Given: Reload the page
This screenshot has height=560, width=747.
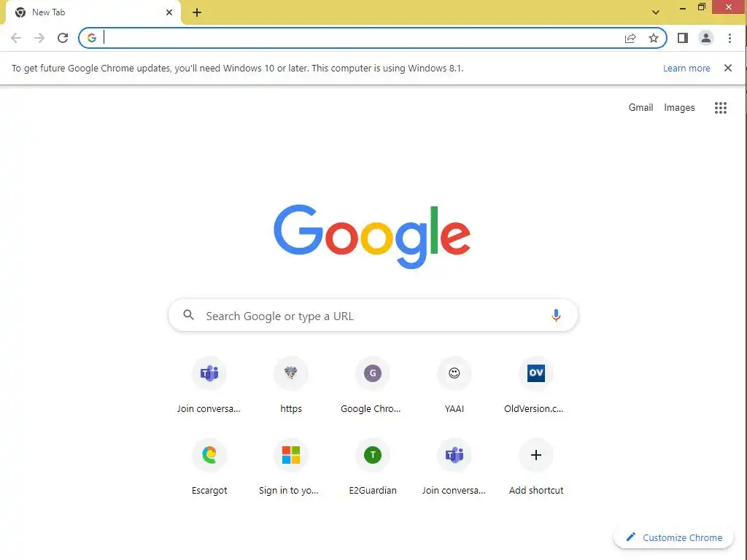Looking at the screenshot, I should [63, 38].
